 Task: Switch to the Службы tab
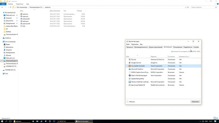pos(196,47)
